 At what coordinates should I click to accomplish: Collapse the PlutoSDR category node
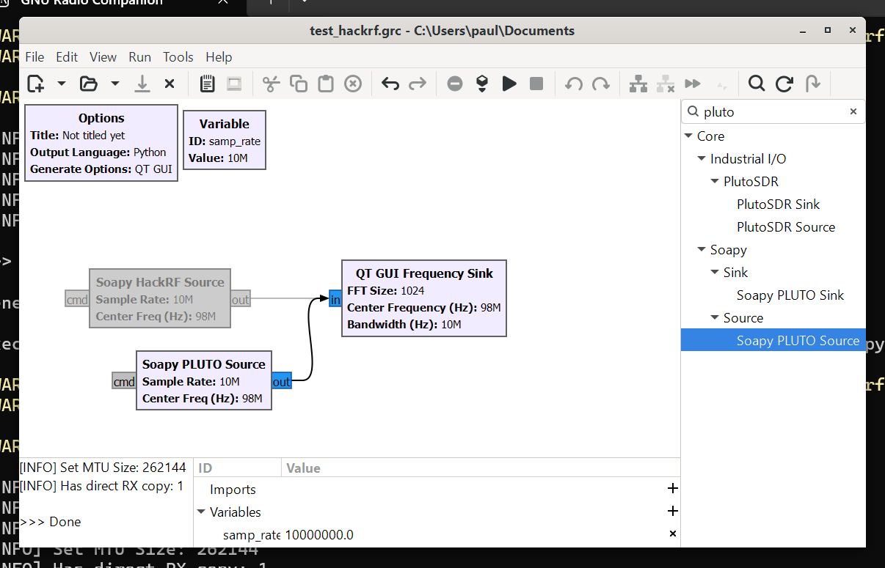715,181
